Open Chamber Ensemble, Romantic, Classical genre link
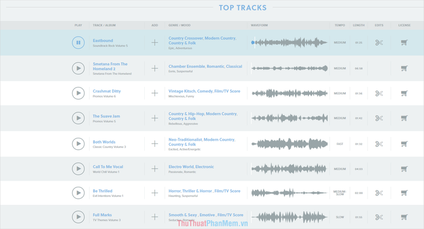Image resolution: width=424 pixels, height=229 pixels. (x=205, y=66)
